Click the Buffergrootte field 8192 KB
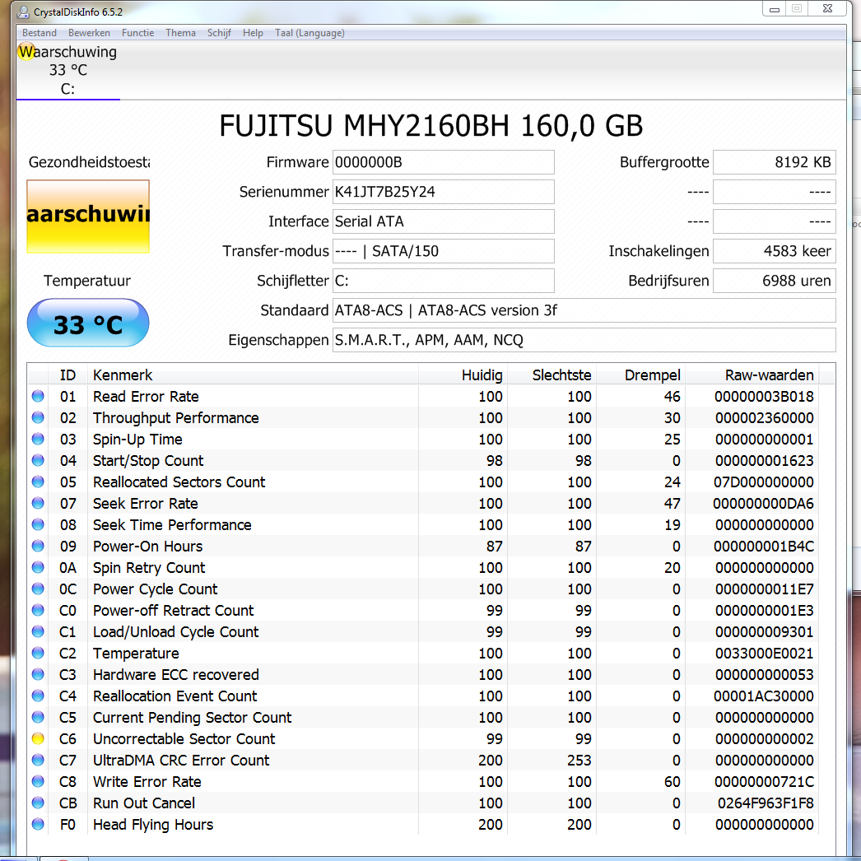This screenshot has height=861, width=861. (x=775, y=162)
